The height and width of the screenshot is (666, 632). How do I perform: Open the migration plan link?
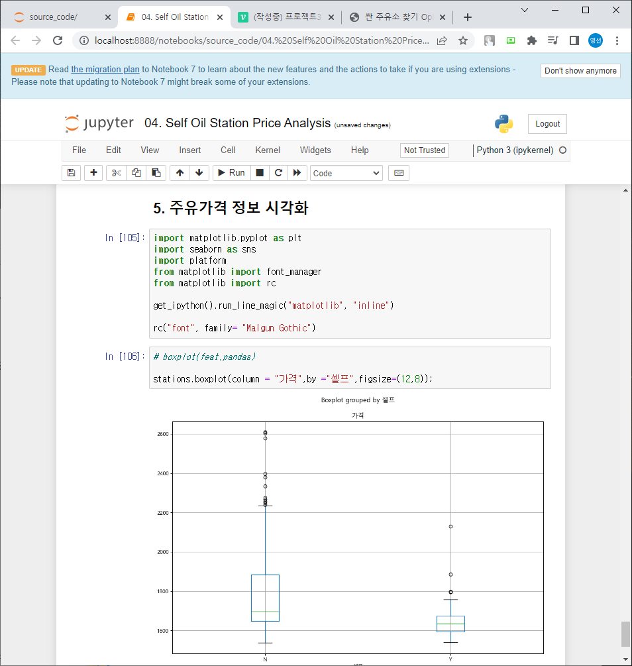pos(105,69)
